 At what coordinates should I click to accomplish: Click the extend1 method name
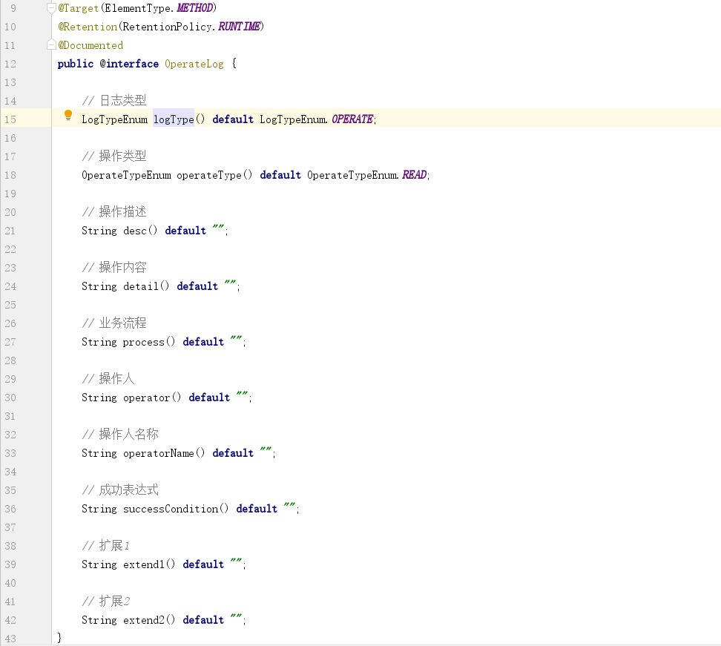[144, 564]
